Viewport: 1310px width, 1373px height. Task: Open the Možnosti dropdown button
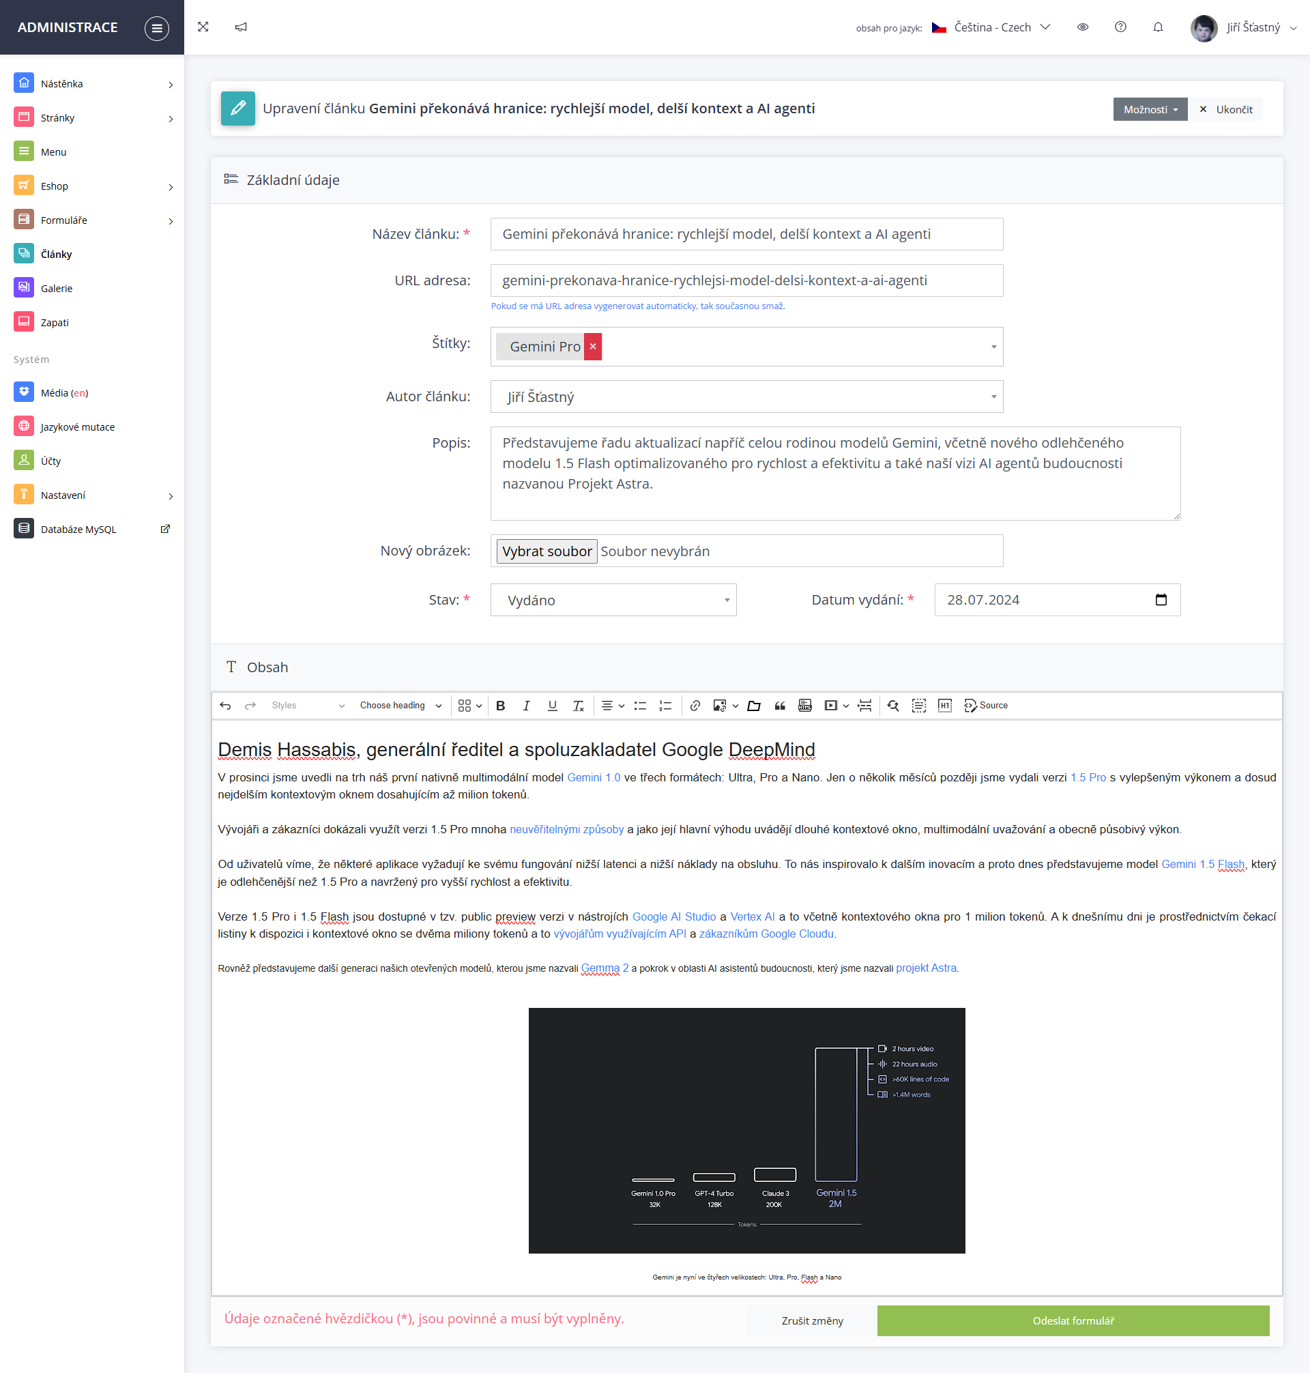coord(1150,110)
